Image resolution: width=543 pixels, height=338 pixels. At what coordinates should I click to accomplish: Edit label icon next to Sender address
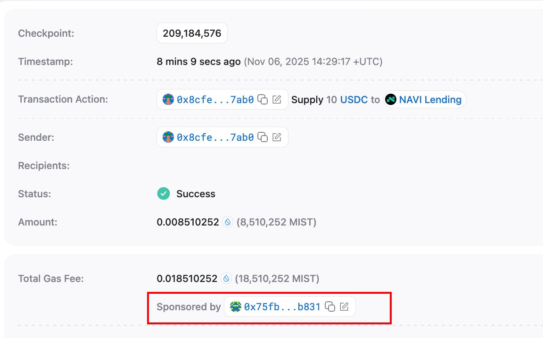tap(277, 137)
